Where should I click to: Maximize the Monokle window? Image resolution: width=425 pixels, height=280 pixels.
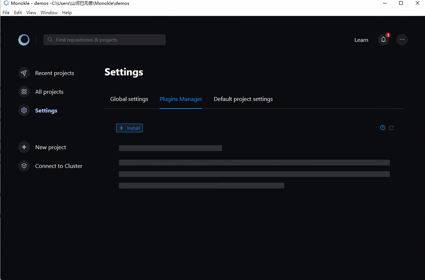click(401, 3)
